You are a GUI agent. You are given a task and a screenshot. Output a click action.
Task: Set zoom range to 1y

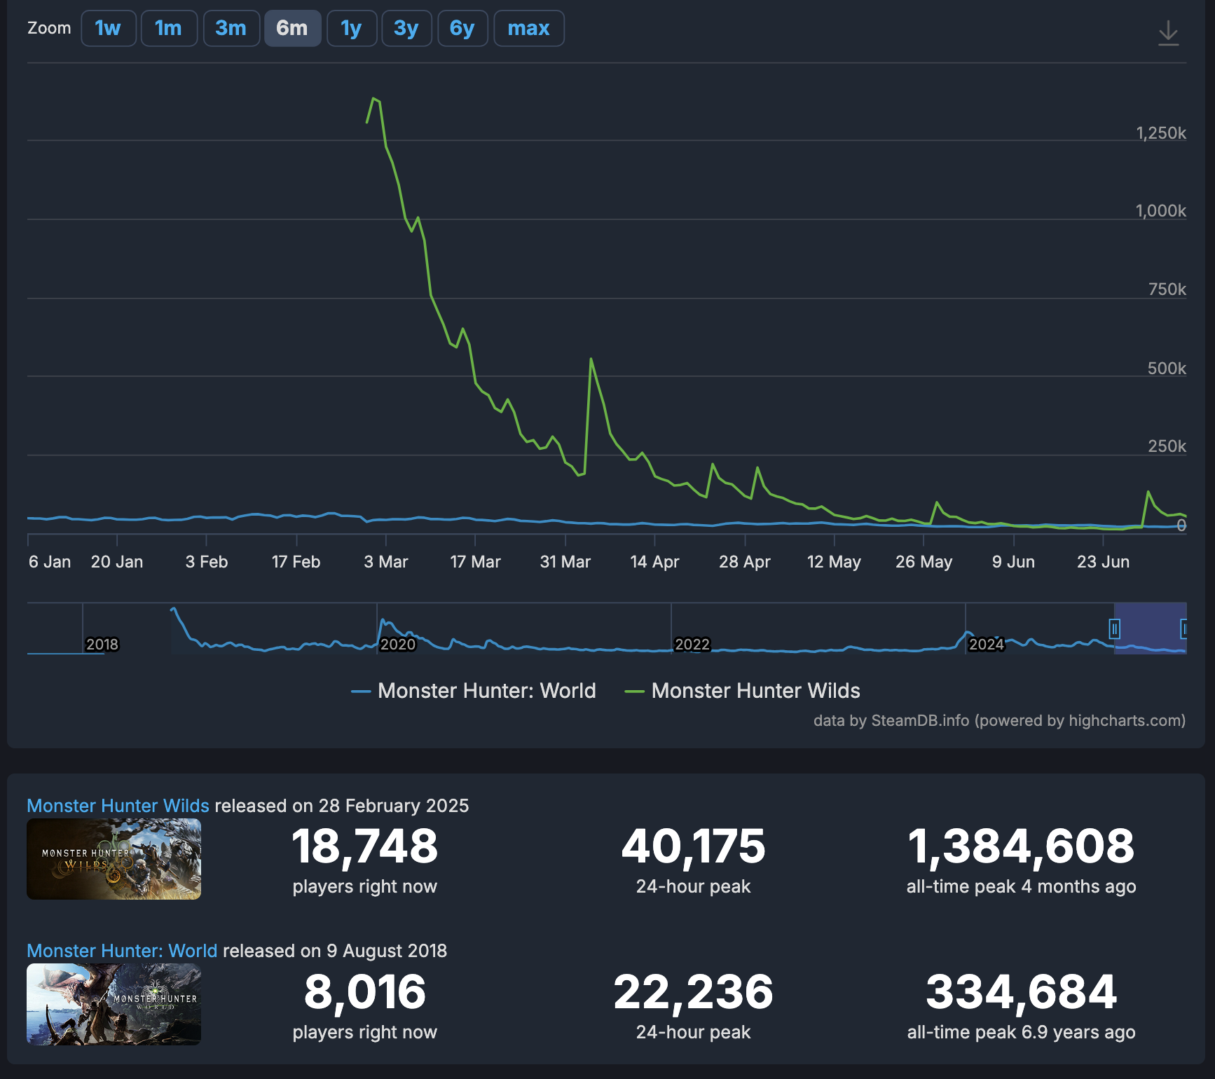(352, 29)
